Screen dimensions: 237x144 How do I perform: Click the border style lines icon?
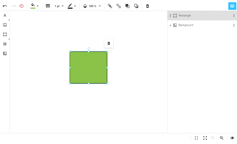(x=48, y=6)
